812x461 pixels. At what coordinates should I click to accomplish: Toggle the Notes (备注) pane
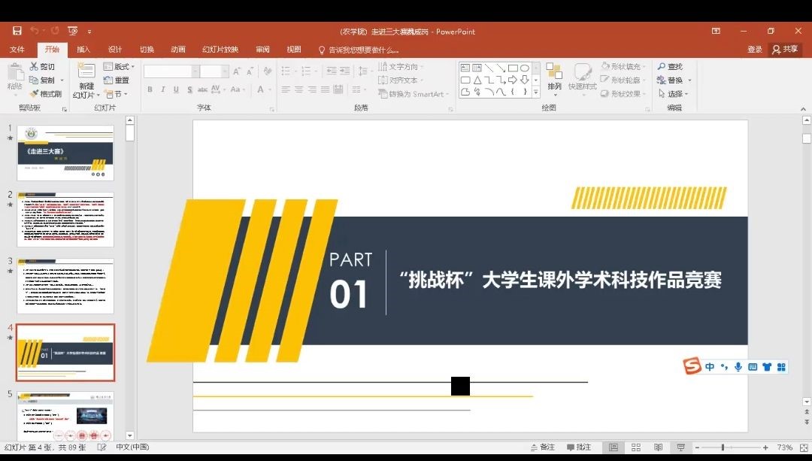pyautogui.click(x=542, y=447)
